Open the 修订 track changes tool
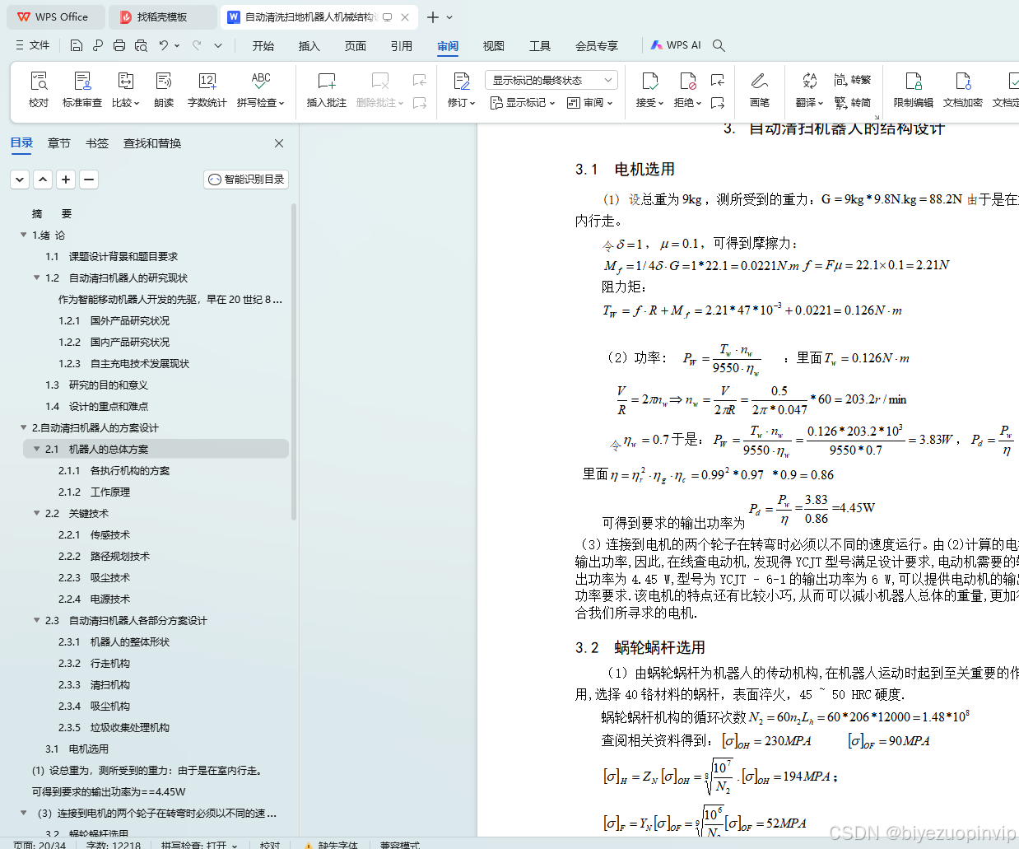This screenshot has width=1019, height=849. [461, 89]
